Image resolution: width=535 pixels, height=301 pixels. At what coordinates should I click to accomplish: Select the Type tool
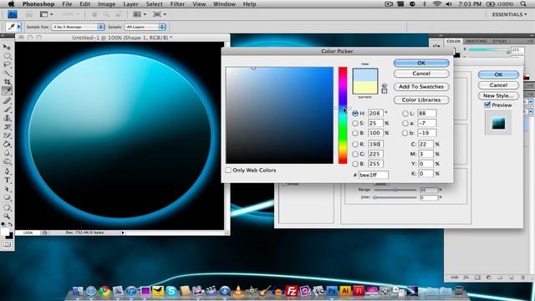[x=7, y=181]
